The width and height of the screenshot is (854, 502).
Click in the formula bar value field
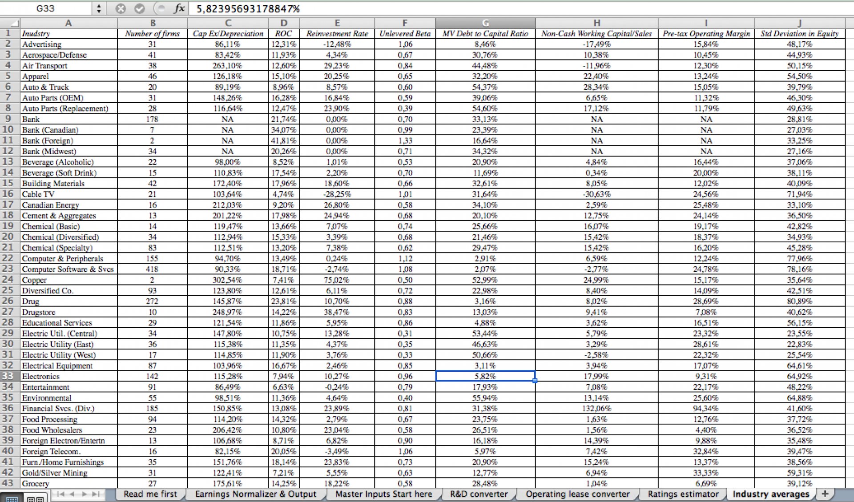pyautogui.click(x=520, y=8)
